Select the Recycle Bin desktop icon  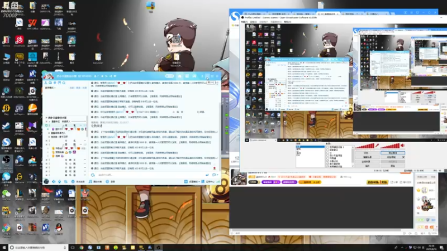pyautogui.click(x=6, y=75)
